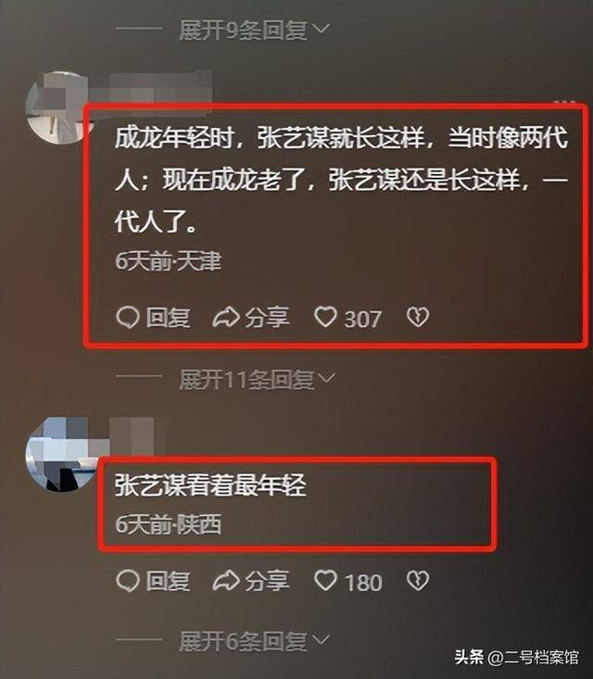The height and width of the screenshot is (679, 593).
Task: Tap broken heart on the 陕西 comment
Action: (x=418, y=581)
